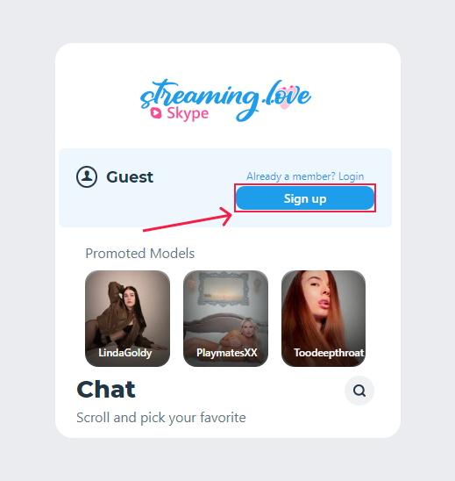Click the streaming.love script logo
Image resolution: width=455 pixels, height=481 pixels.
pos(225,100)
